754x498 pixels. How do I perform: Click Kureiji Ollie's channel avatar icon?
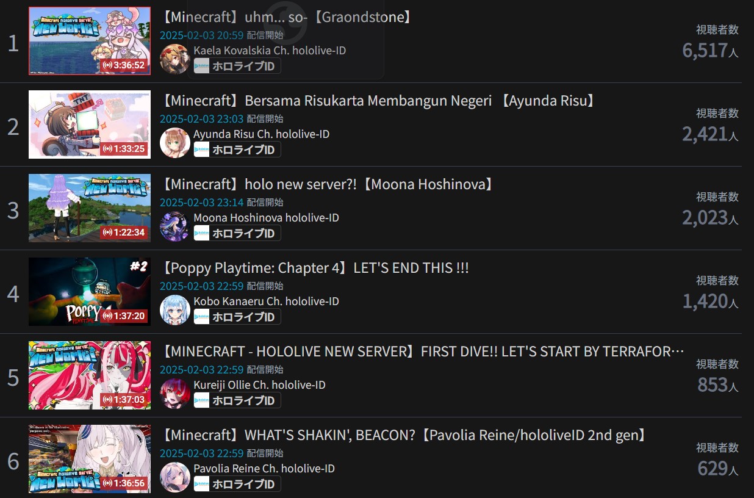[174, 393]
